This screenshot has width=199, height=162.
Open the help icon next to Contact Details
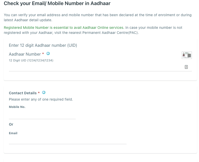tap(44, 92)
